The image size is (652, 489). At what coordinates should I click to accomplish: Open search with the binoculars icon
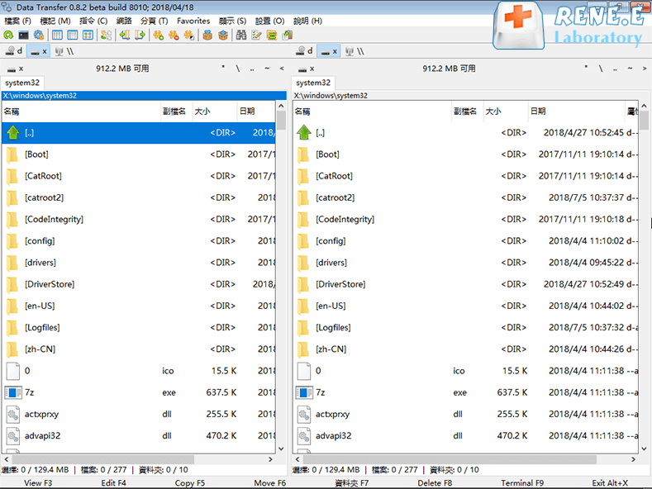(241, 36)
